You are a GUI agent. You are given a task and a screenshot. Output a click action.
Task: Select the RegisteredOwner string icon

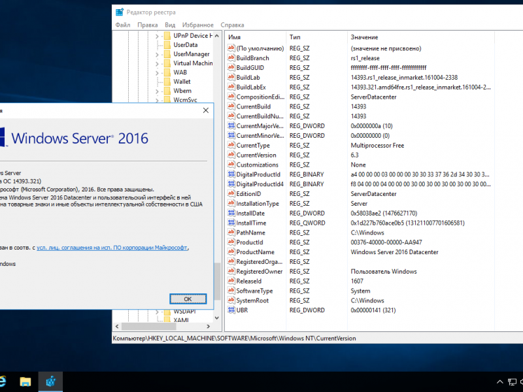(x=231, y=271)
